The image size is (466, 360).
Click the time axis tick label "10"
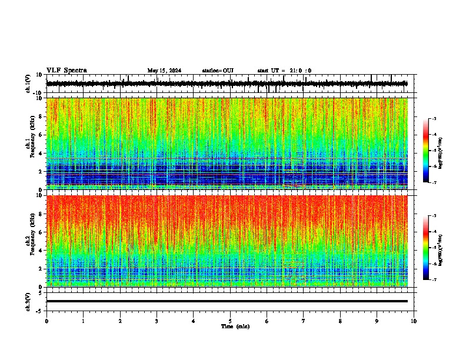(414, 321)
